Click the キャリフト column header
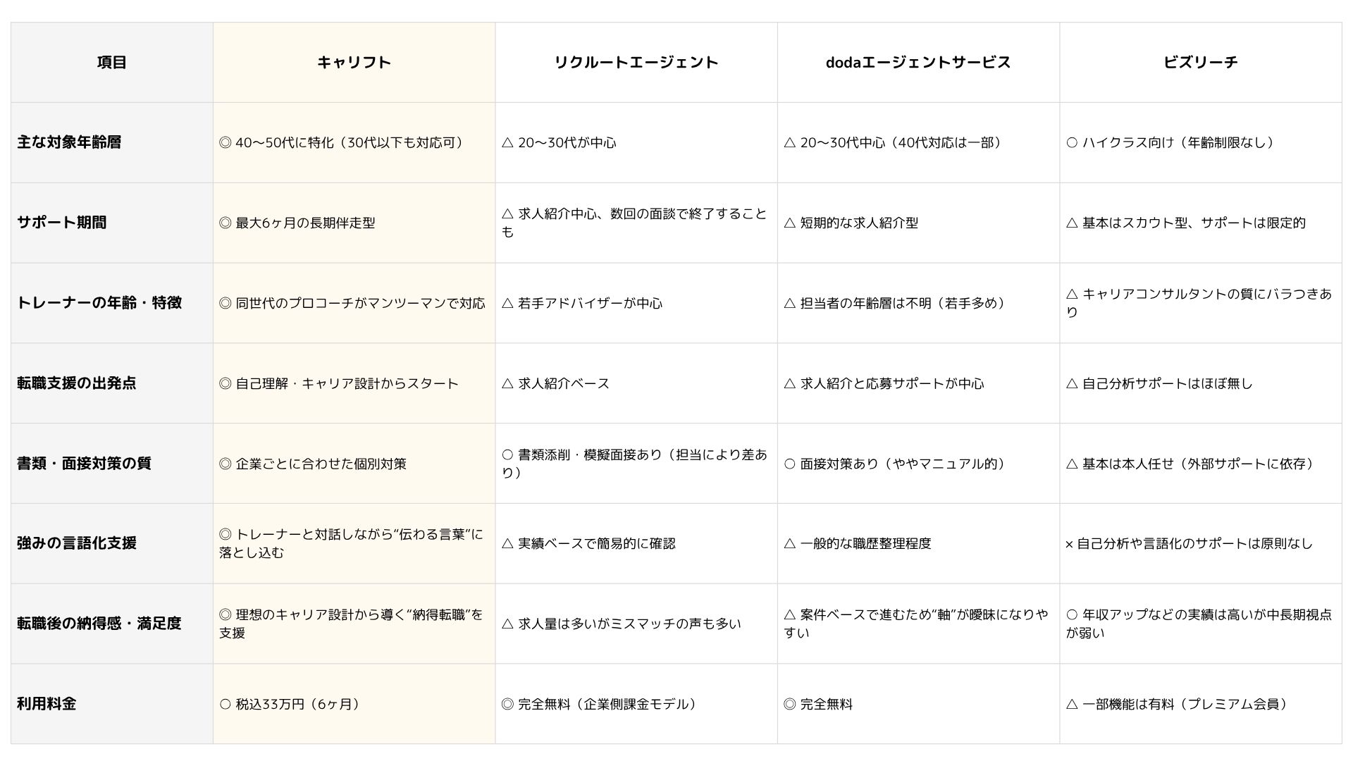1353x761 pixels. click(x=354, y=62)
